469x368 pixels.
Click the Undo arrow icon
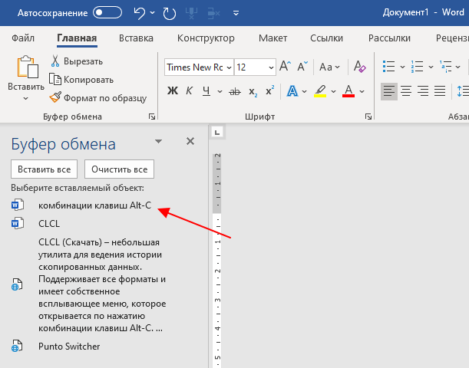click(x=140, y=13)
